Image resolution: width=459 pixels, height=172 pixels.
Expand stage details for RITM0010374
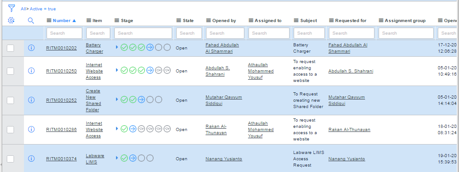click(117, 158)
